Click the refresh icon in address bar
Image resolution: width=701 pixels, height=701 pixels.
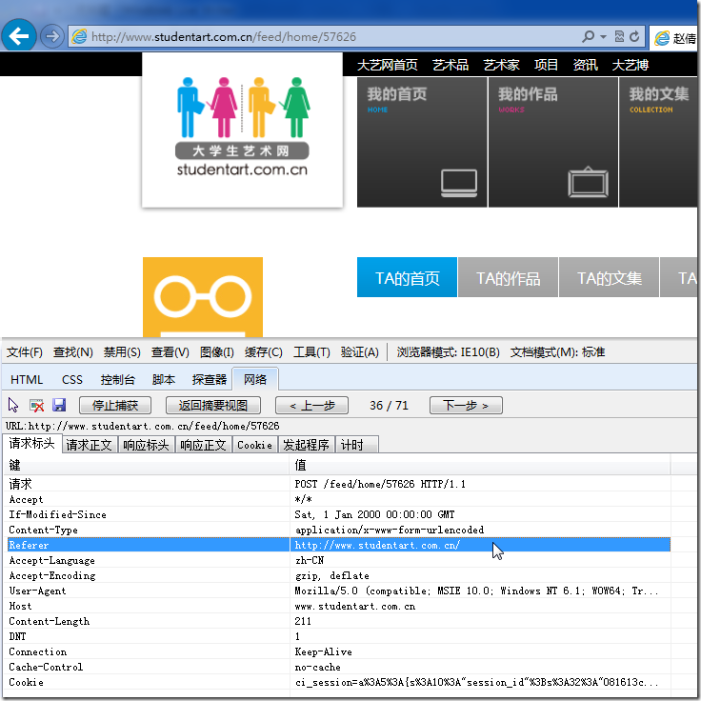[634, 36]
